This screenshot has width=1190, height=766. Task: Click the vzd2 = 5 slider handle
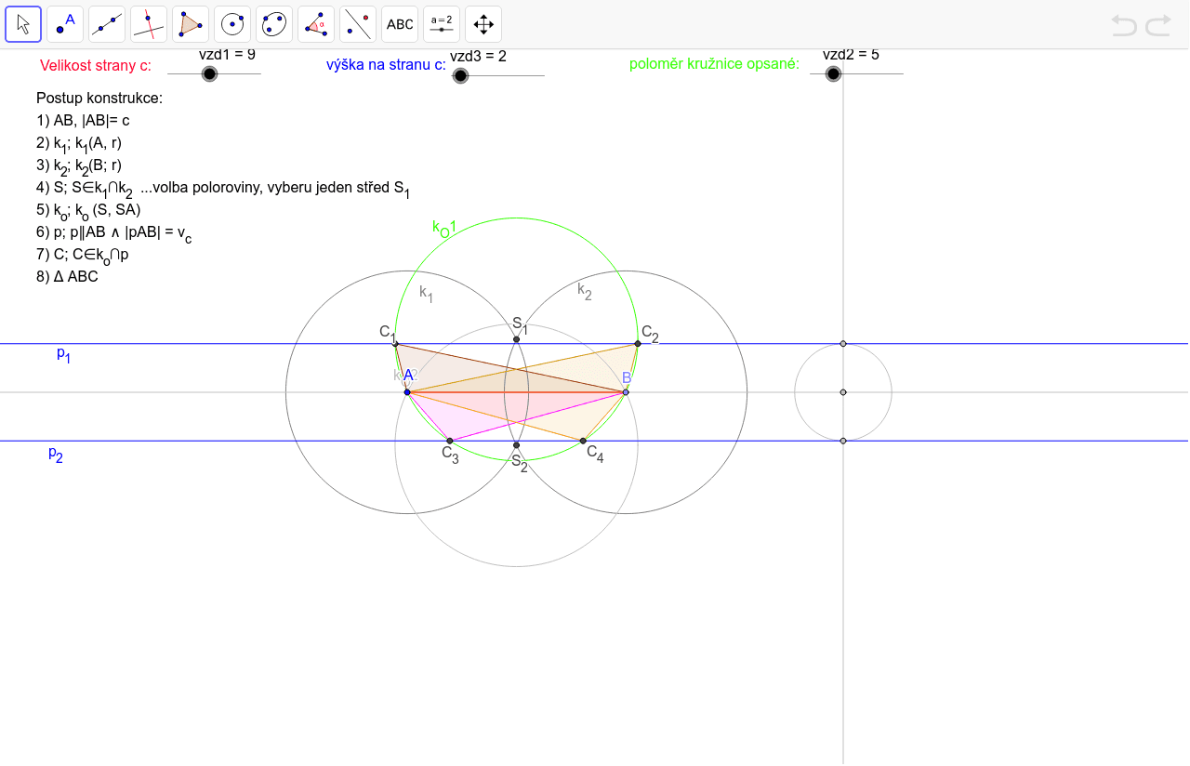coord(833,73)
